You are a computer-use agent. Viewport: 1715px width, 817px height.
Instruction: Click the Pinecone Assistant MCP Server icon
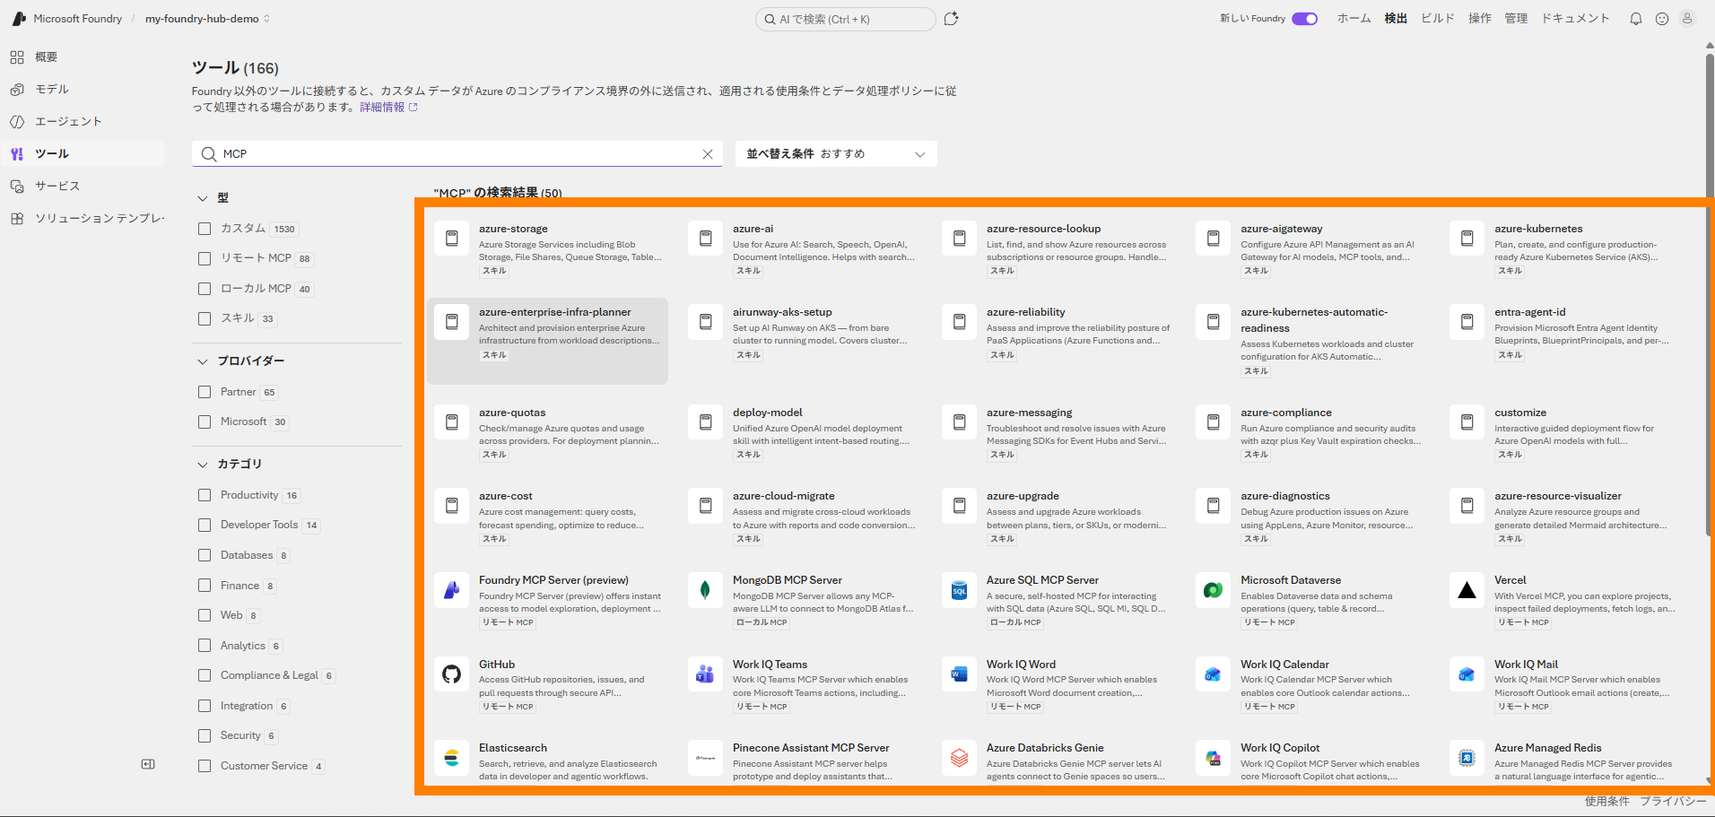[x=705, y=758]
